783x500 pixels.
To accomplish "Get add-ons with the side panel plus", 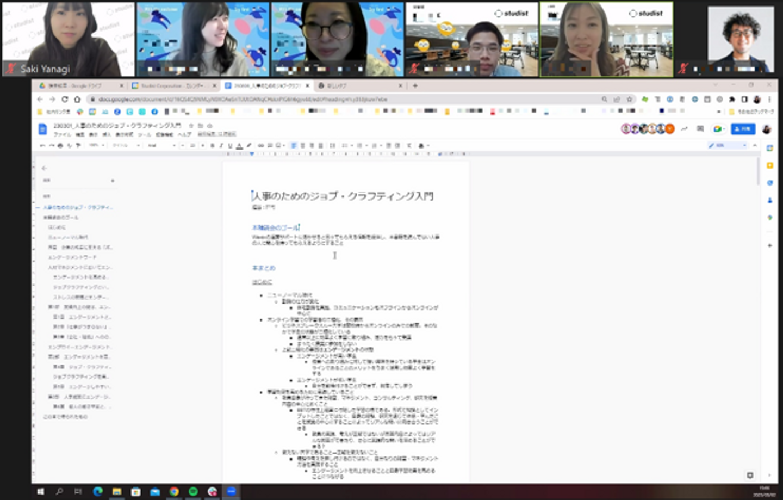I will coord(770,245).
